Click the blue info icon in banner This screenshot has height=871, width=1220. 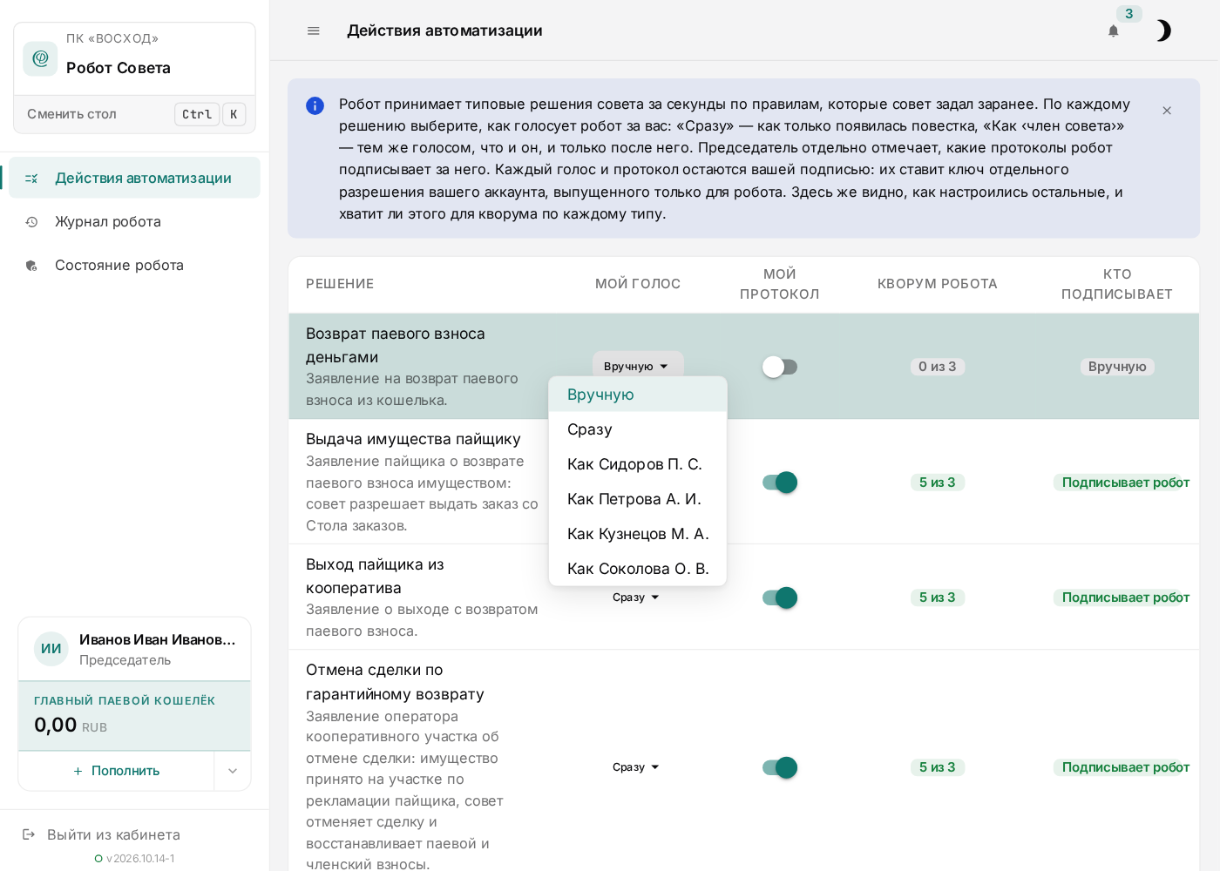coord(315,105)
